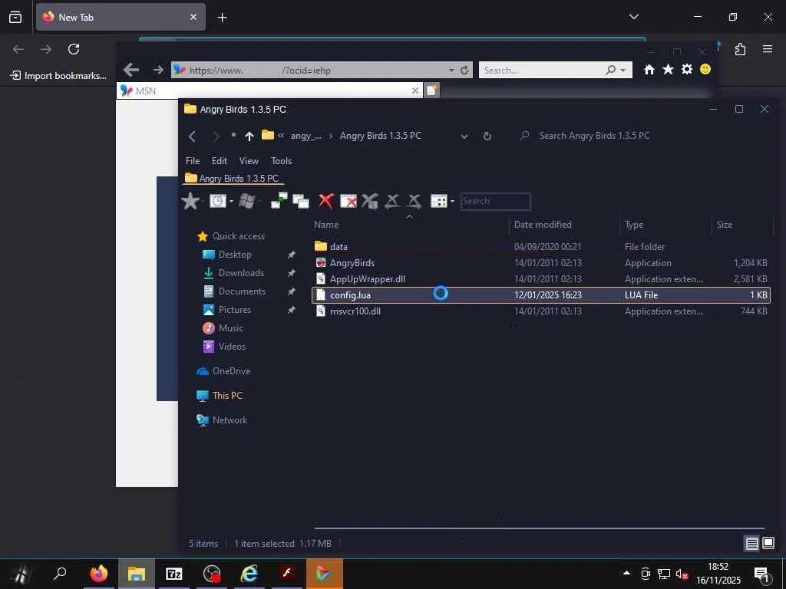Click the close-tabs-to-left toolbar icon
This screenshot has height=589, width=786.
[x=392, y=201]
